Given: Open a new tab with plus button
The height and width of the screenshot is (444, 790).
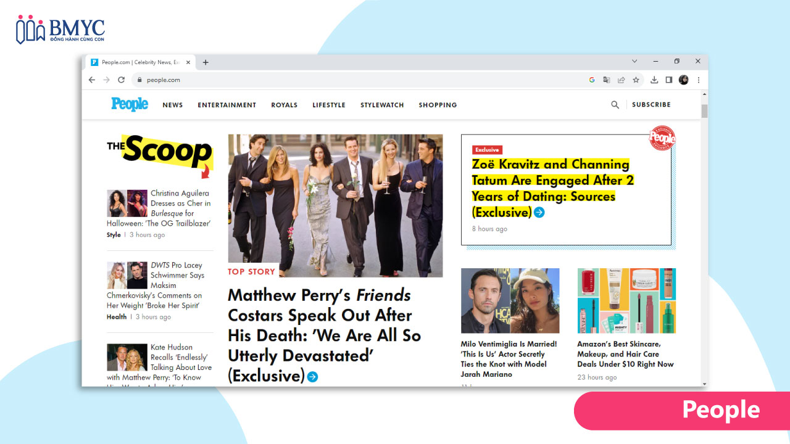Looking at the screenshot, I should (x=206, y=62).
